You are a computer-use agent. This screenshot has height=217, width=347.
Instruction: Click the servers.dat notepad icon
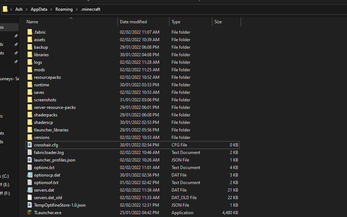click(x=30, y=190)
